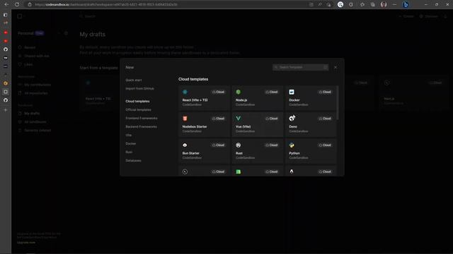Choose the Bun Starter template card
Viewport: 453px width, 254px height.
[x=204, y=151]
